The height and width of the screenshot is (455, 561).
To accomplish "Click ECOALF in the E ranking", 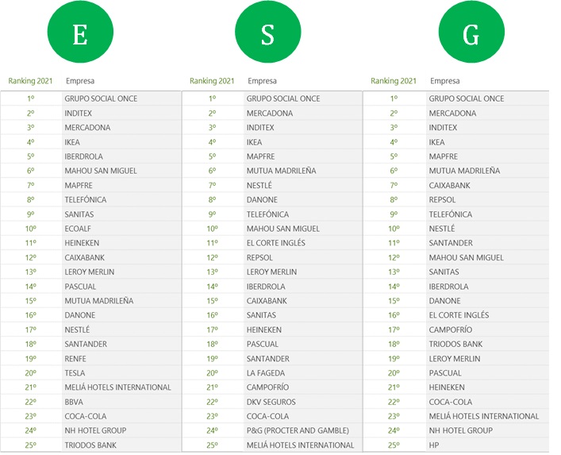I will pos(78,229).
